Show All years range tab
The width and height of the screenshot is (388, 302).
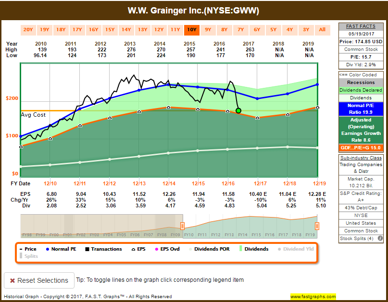(x=322, y=30)
